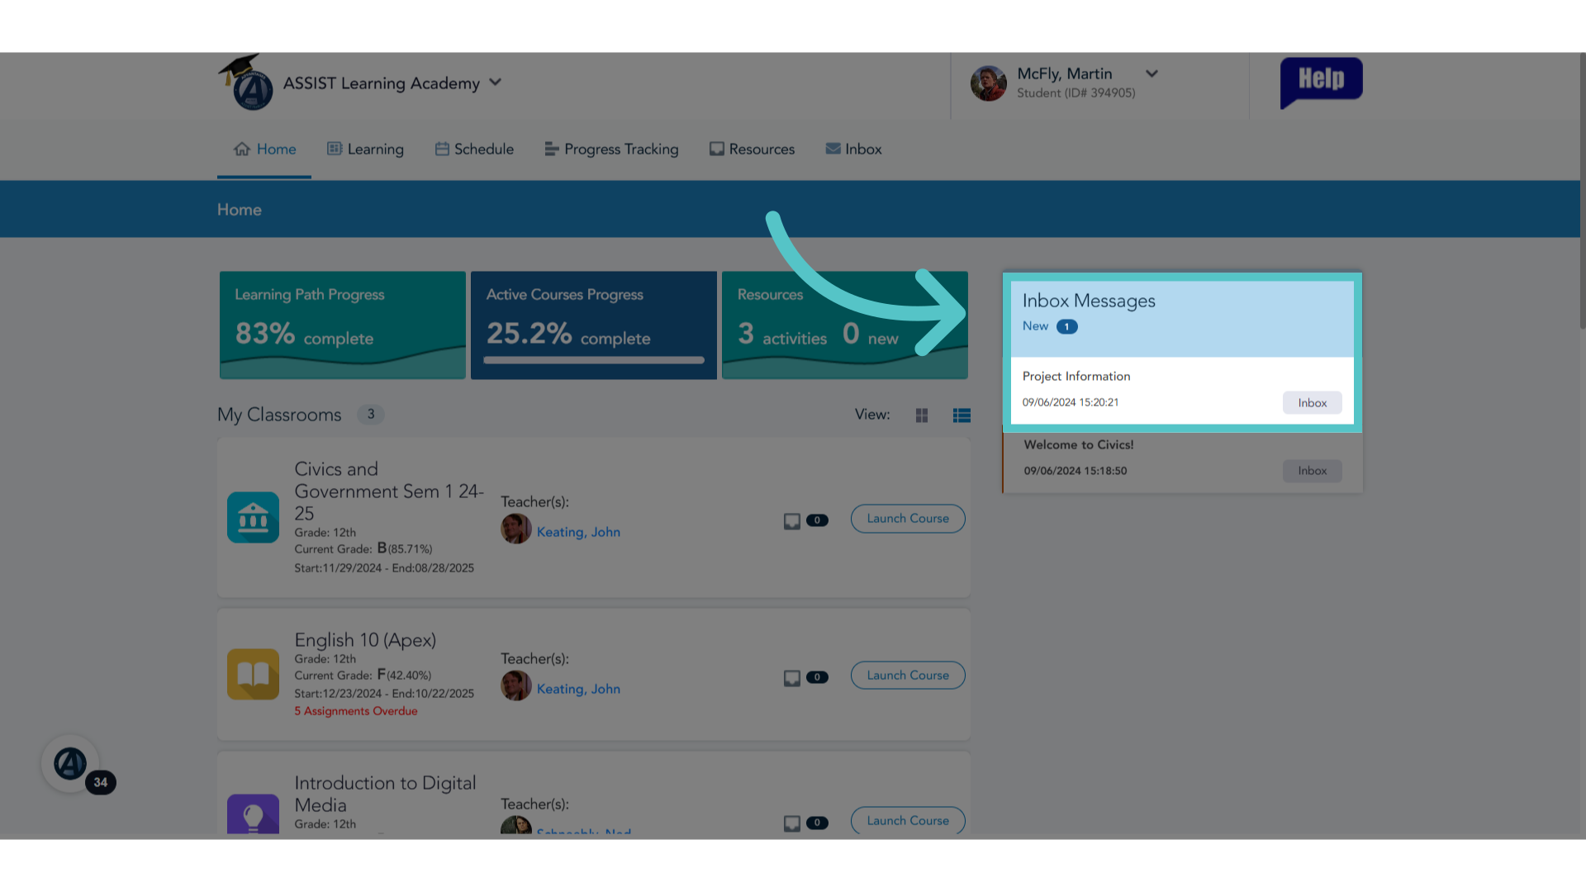Launch Civics and Government course
The image size is (1586, 892).
[908, 519]
